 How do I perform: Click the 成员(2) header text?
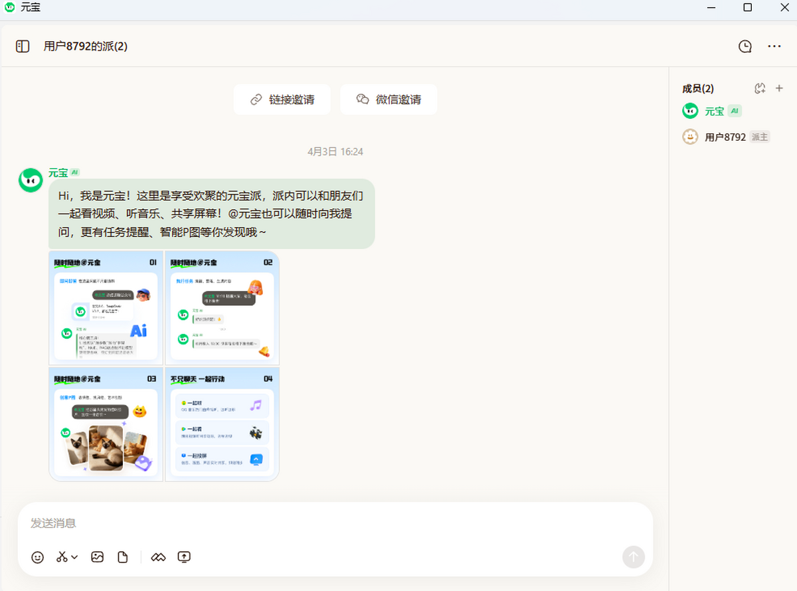(x=698, y=88)
